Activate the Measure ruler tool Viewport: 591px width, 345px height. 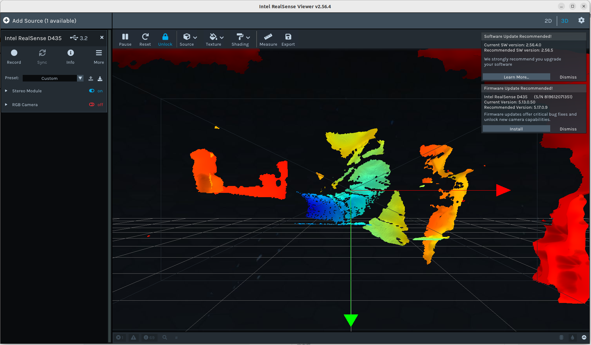(268, 40)
